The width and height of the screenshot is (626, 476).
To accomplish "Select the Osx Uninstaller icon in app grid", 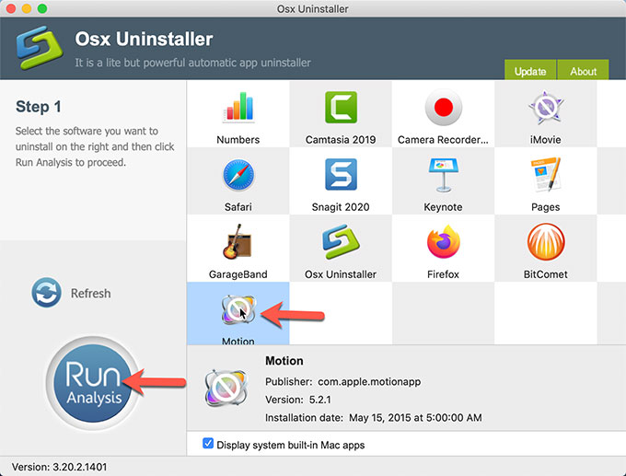I will click(341, 242).
